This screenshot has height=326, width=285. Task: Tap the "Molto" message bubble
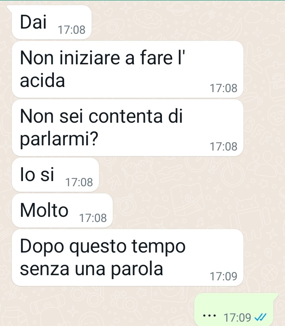[x=62, y=210]
